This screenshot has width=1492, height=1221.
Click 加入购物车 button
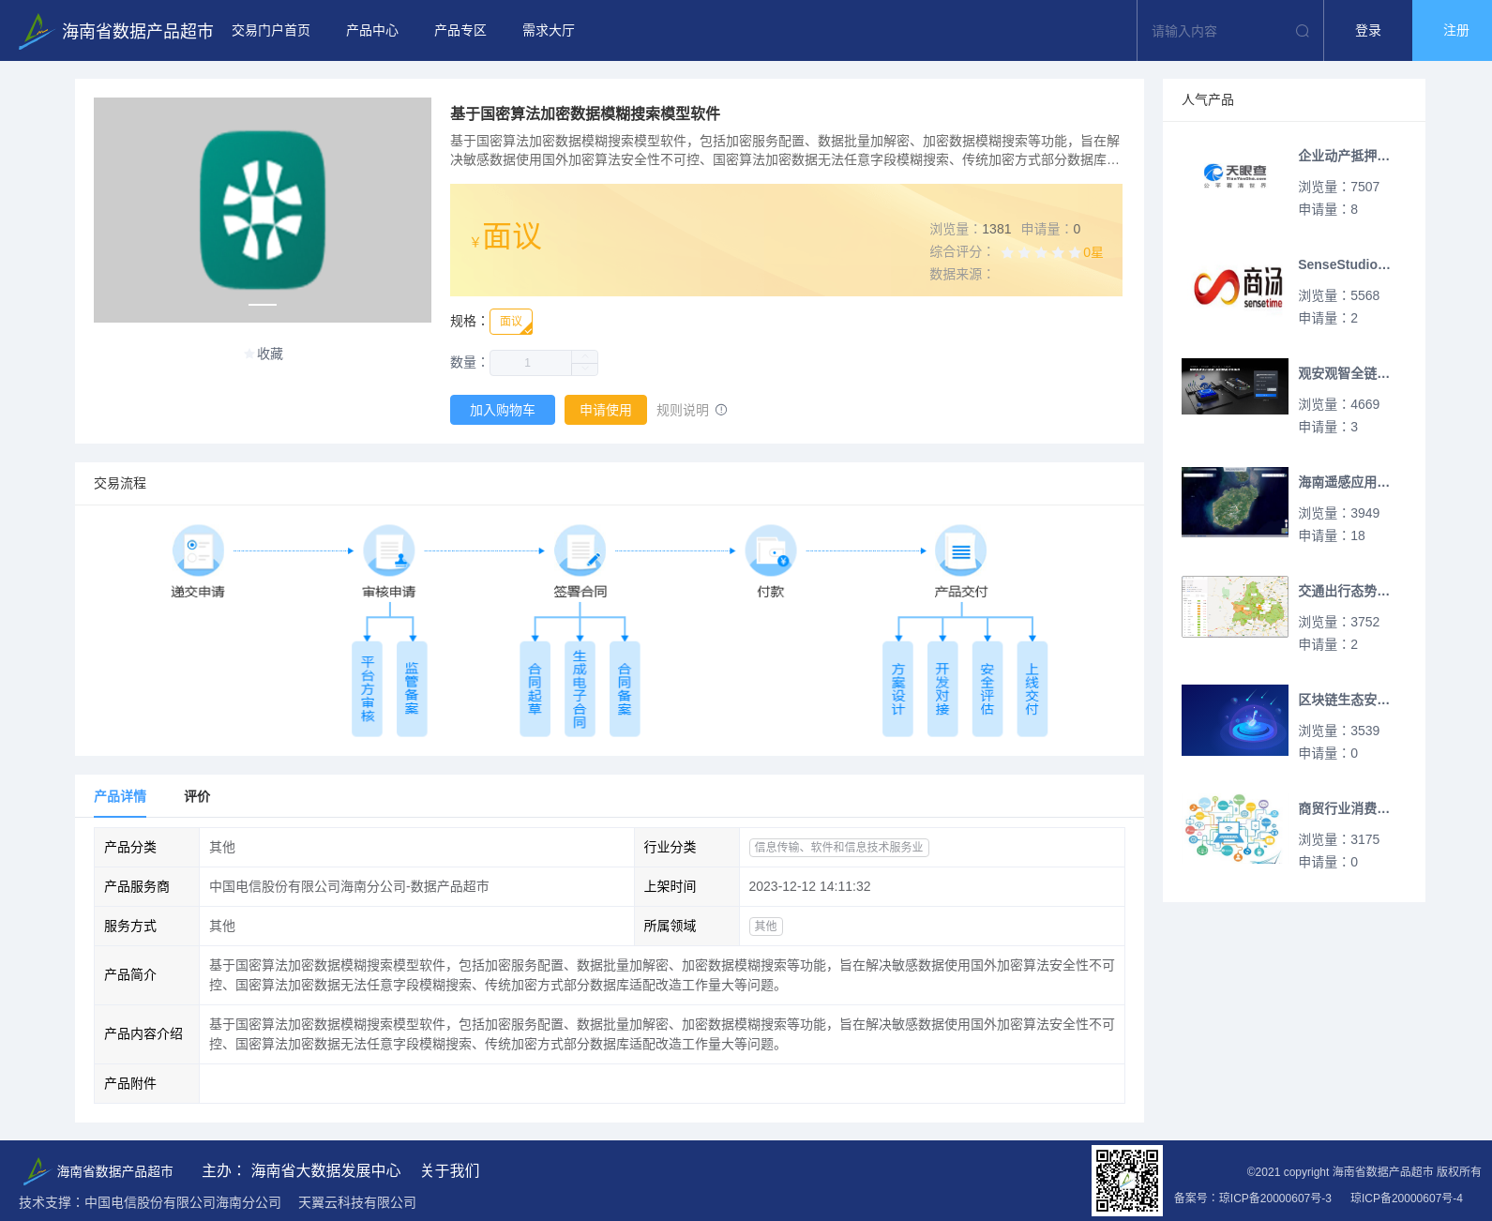pyautogui.click(x=503, y=410)
